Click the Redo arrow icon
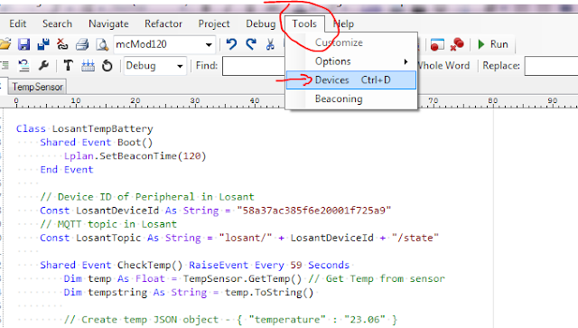The height and width of the screenshot is (328, 578). (251, 44)
